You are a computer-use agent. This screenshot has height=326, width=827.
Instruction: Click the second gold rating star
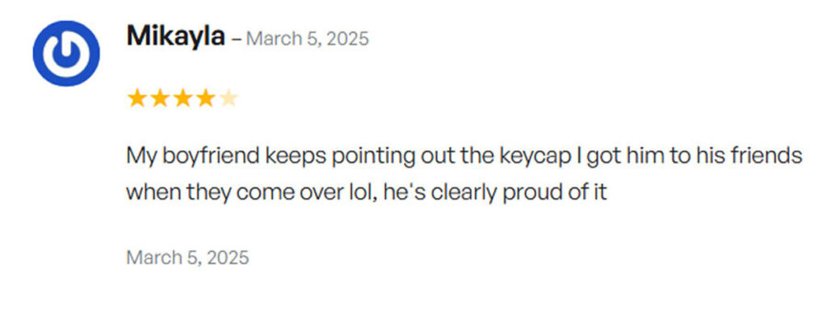tap(160, 98)
